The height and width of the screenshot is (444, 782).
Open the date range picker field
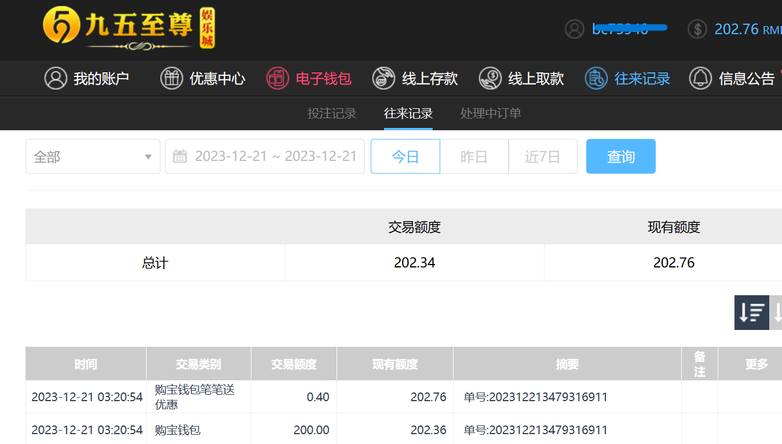[265, 156]
